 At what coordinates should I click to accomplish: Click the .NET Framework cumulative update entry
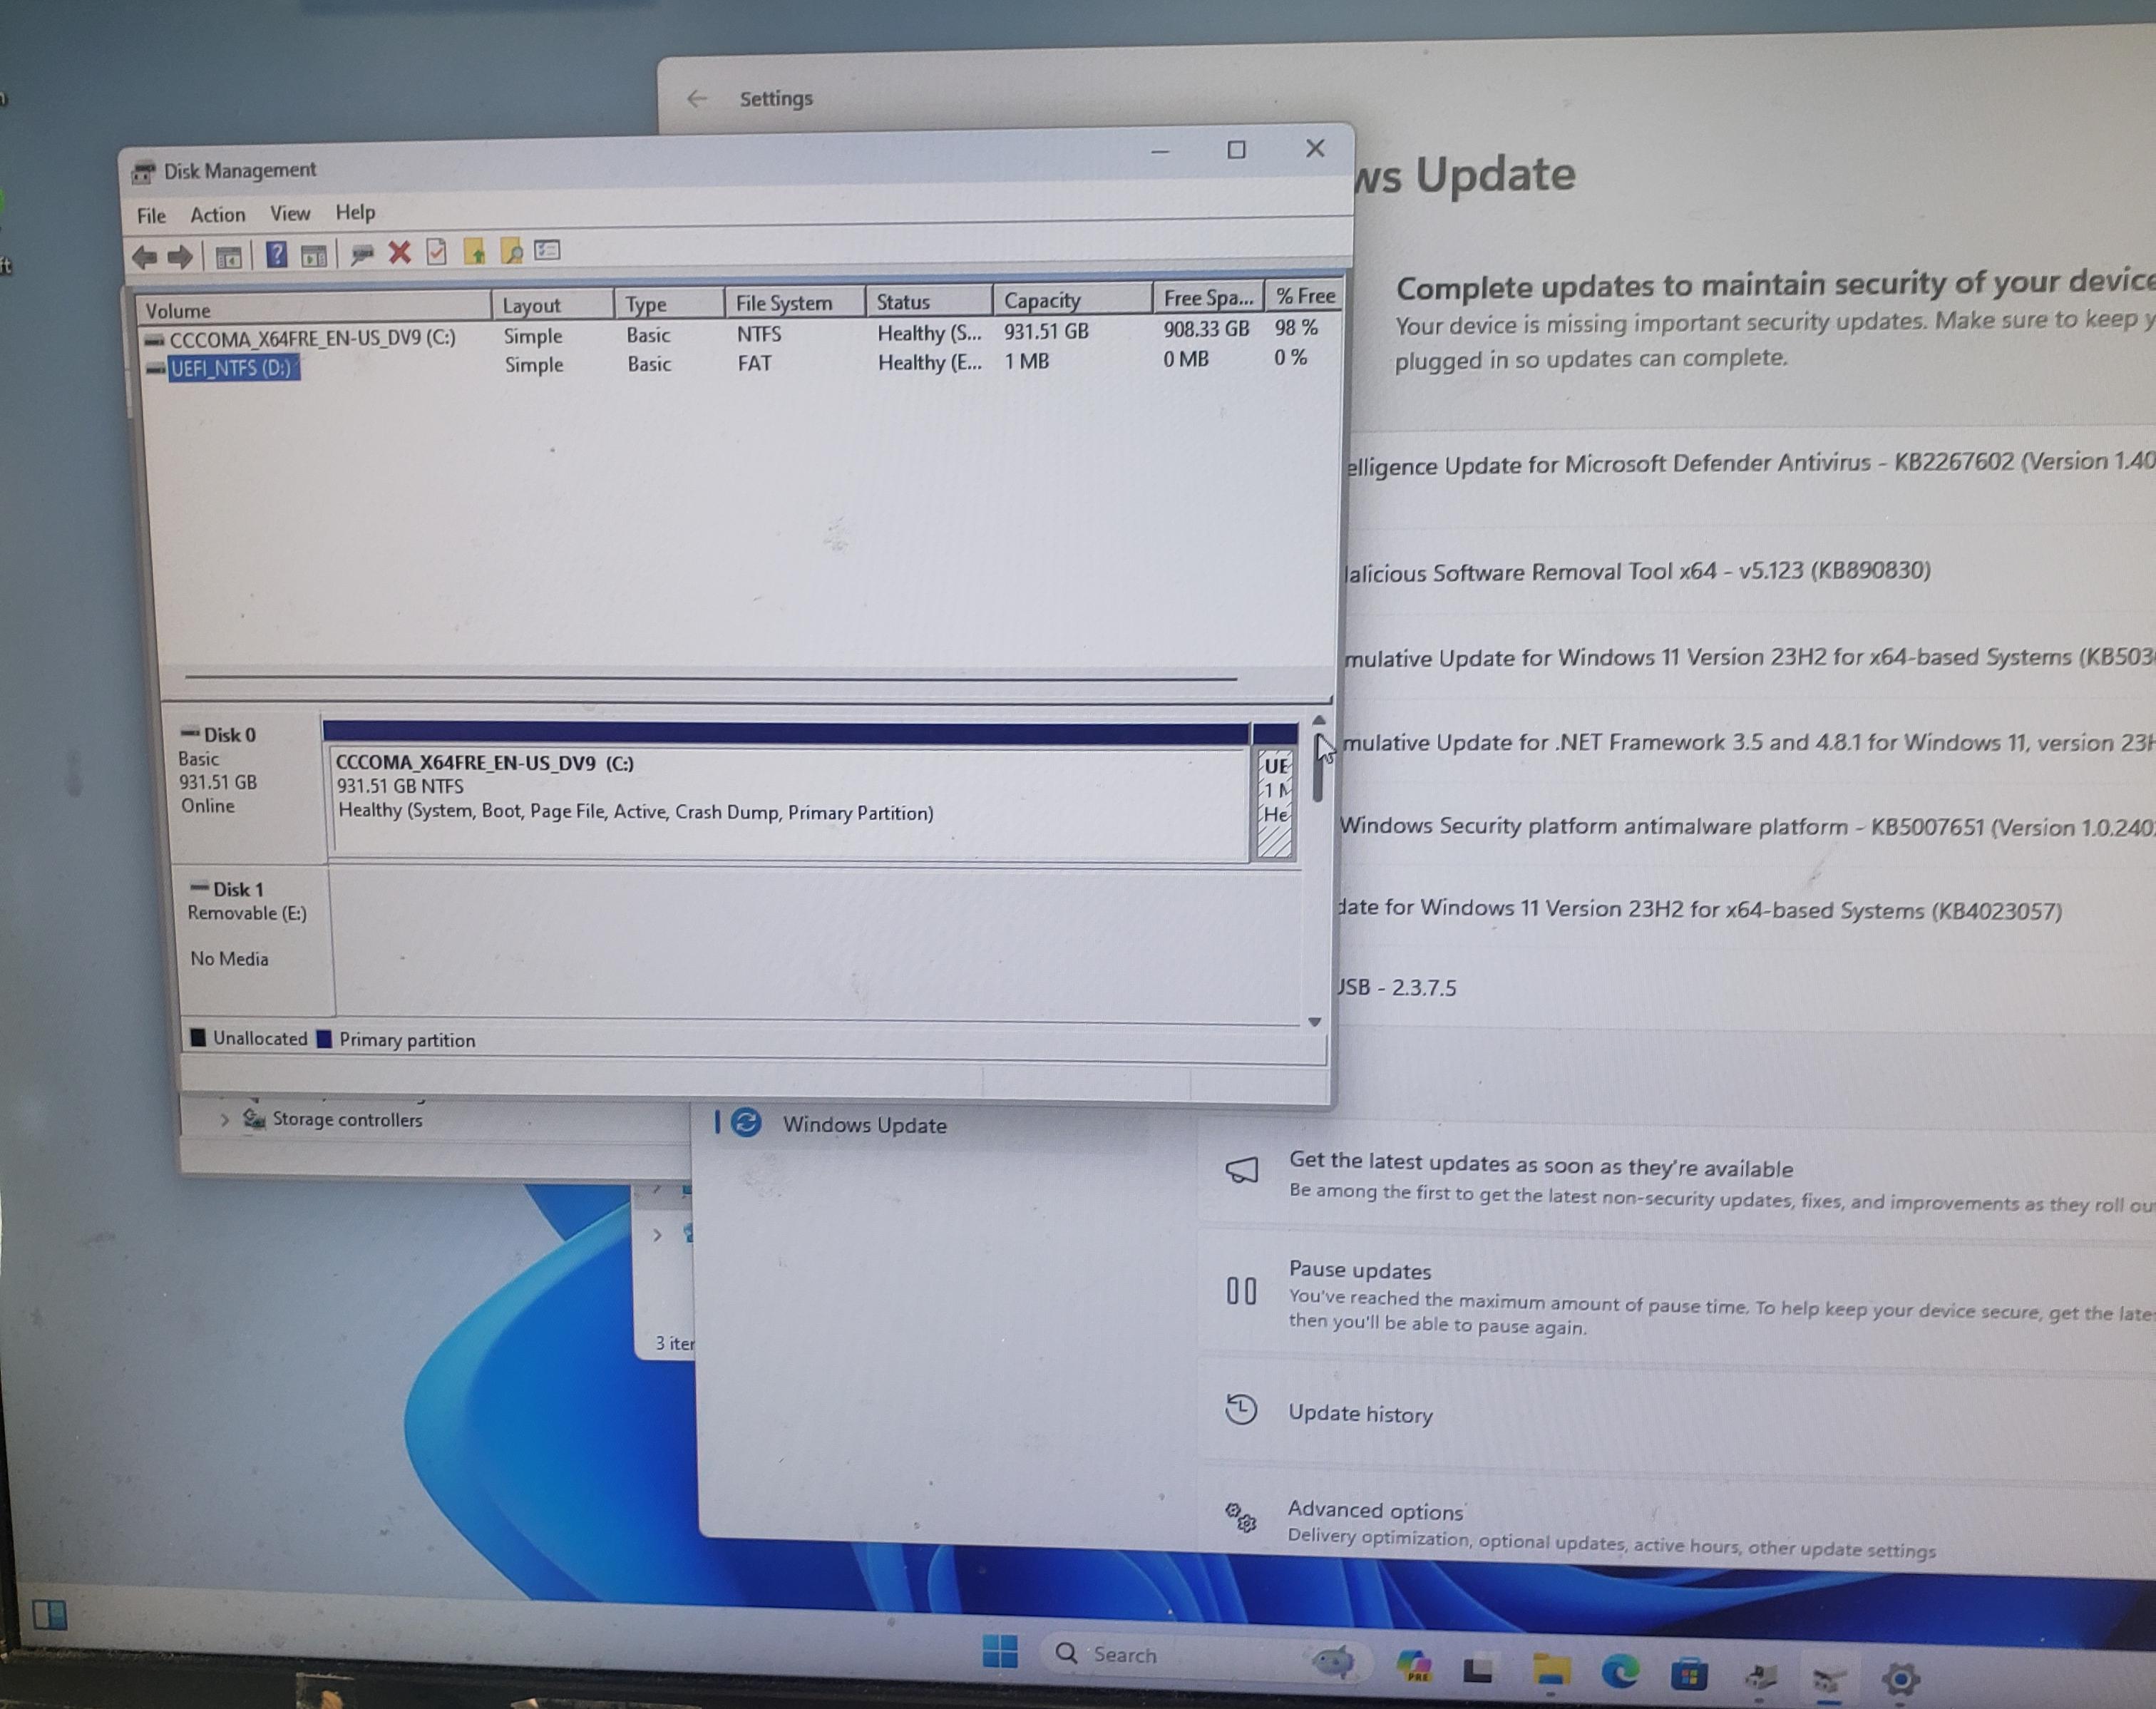[x=1749, y=742]
